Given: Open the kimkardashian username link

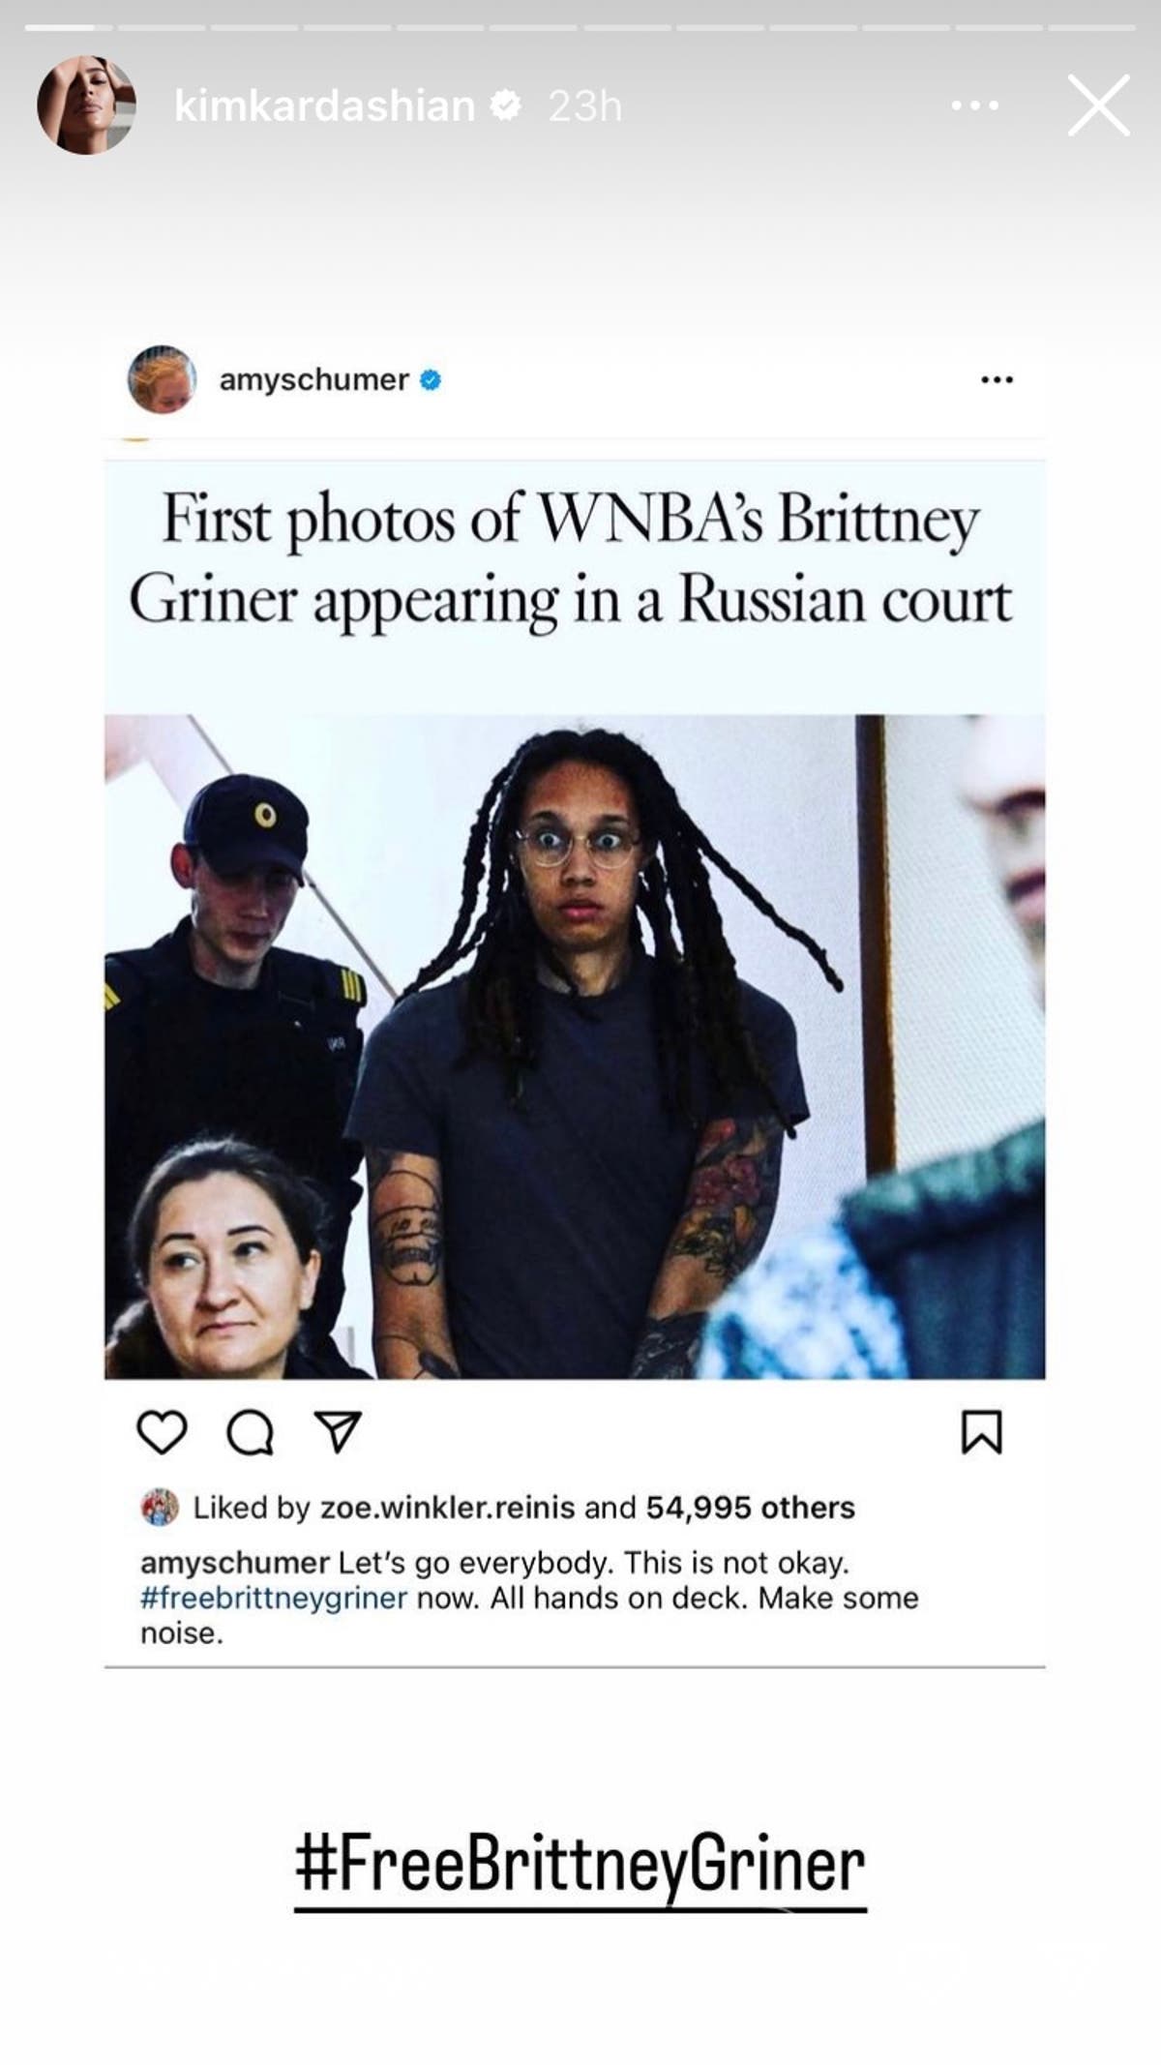Looking at the screenshot, I should 324,105.
